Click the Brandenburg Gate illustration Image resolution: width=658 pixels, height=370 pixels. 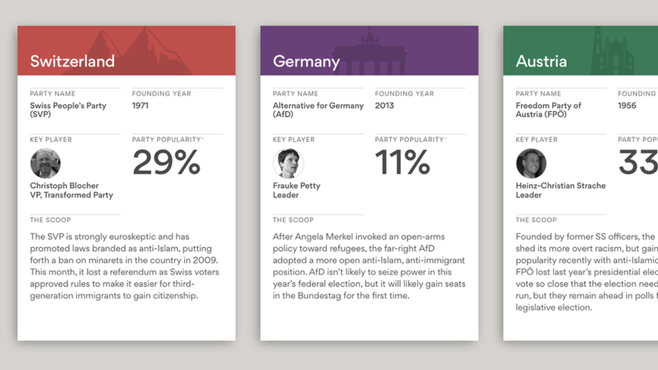pos(370,55)
